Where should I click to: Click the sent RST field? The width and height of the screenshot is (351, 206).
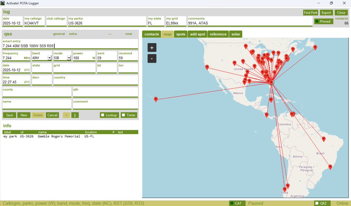click(x=106, y=58)
